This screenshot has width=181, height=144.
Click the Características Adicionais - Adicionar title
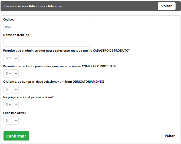pos(34,6)
